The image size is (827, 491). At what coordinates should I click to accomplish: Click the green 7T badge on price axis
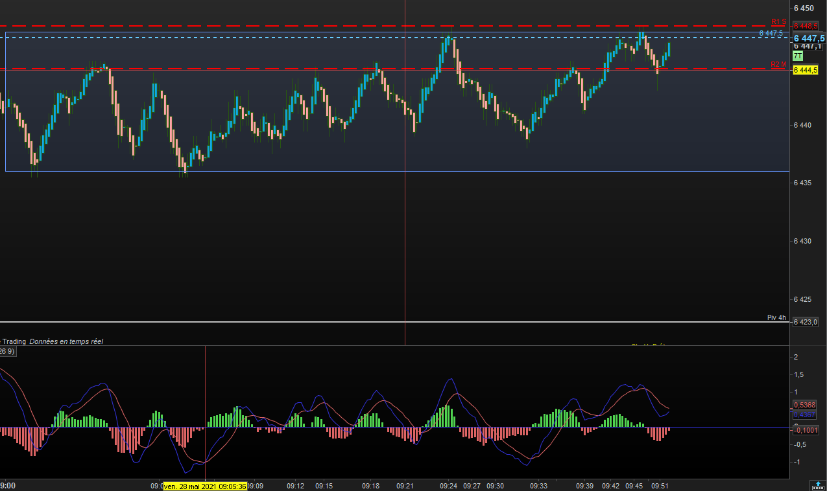tap(798, 56)
